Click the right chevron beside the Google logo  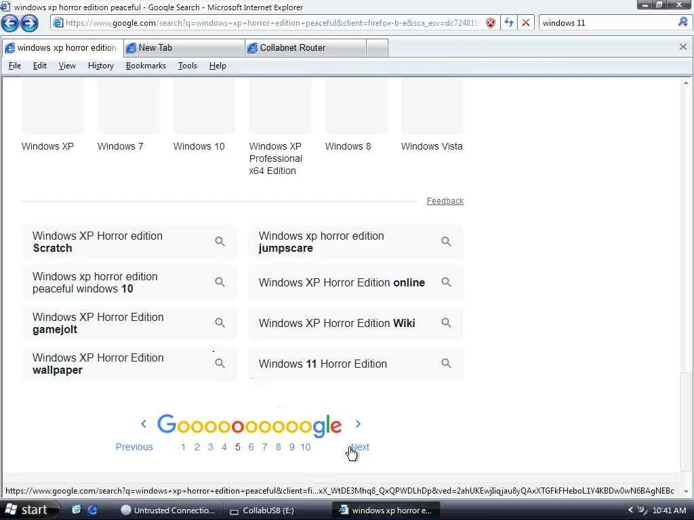tap(358, 424)
